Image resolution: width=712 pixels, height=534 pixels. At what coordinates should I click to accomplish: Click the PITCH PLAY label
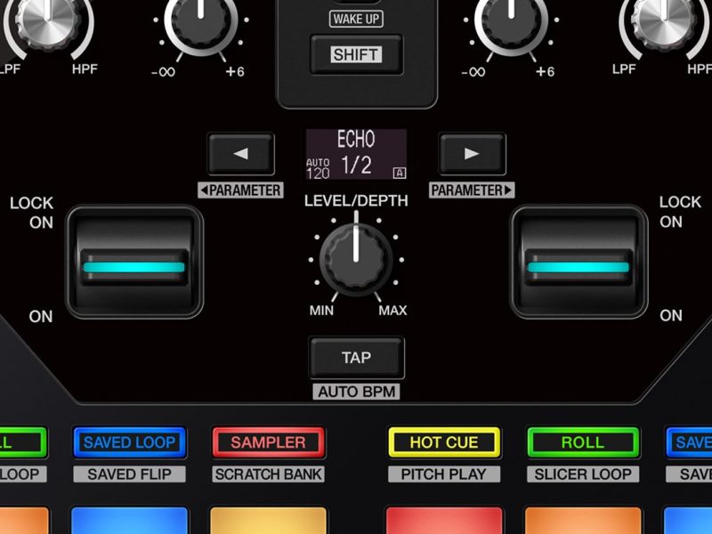(444, 474)
